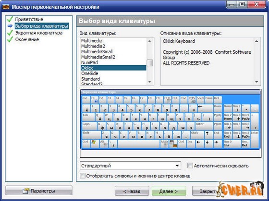Click the PrtSc key icon on preview
Viewport: 269px width, 201px height.
192,100
